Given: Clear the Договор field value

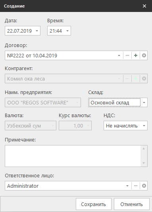Looking at the screenshot, I should (x=144, y=55).
